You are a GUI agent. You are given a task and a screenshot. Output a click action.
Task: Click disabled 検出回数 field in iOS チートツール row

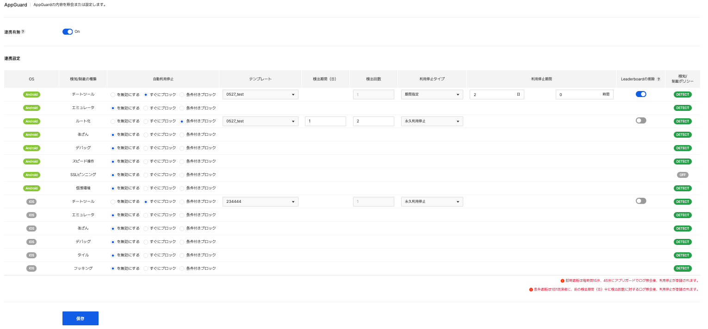pos(373,201)
